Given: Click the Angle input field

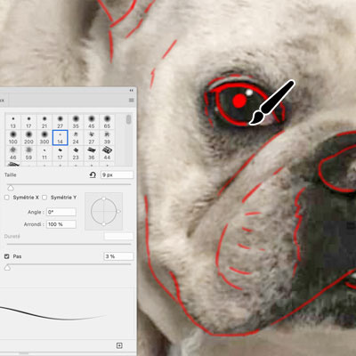Looking at the screenshot, I should point(61,212).
